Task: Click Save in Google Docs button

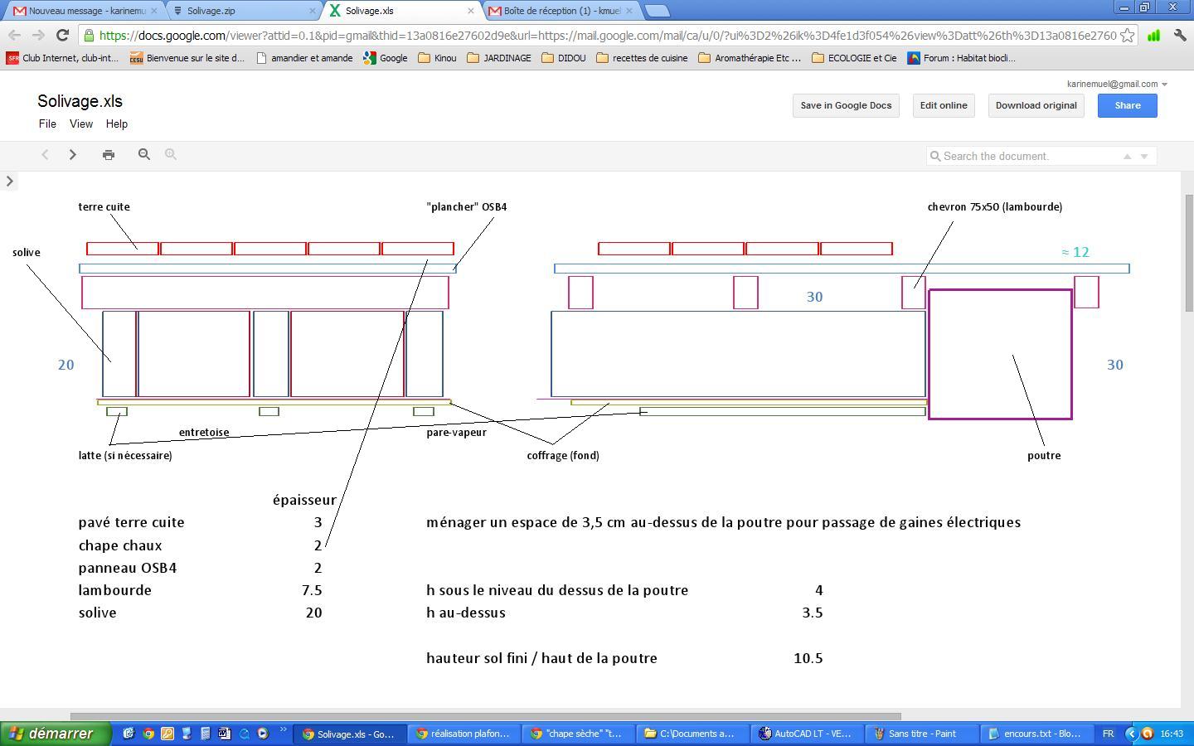Action: pyautogui.click(x=846, y=105)
